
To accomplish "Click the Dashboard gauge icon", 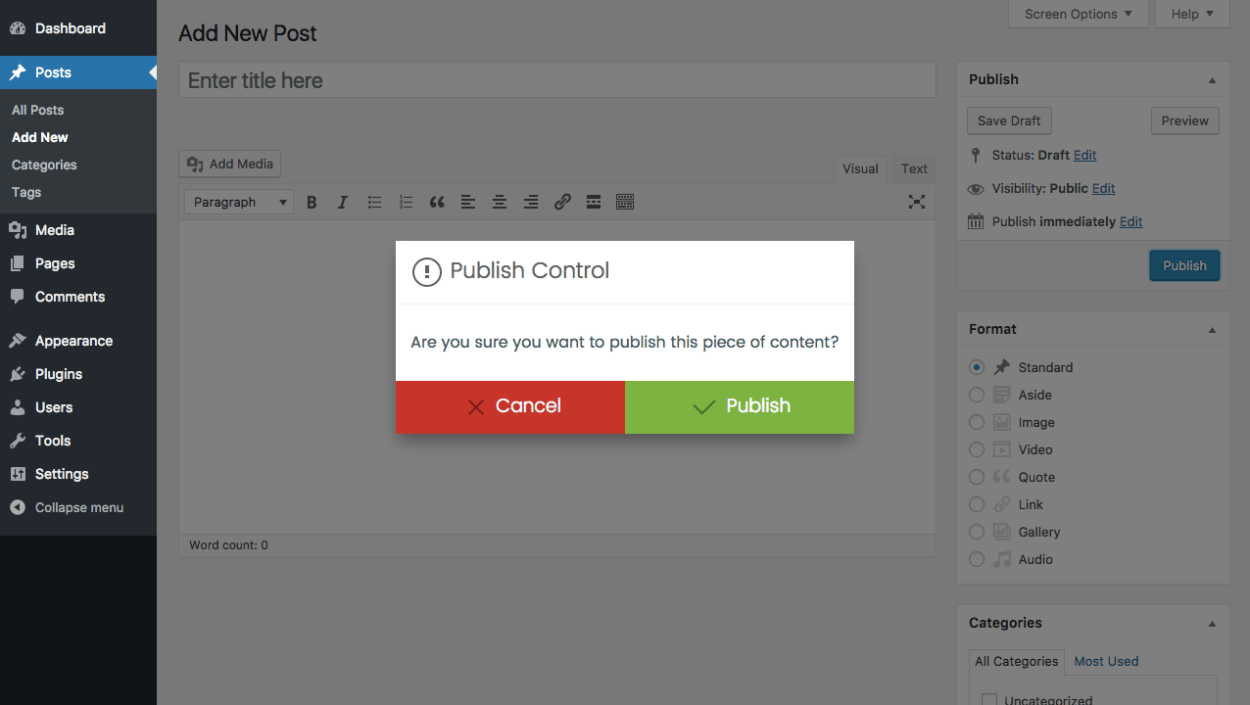I will 18,28.
